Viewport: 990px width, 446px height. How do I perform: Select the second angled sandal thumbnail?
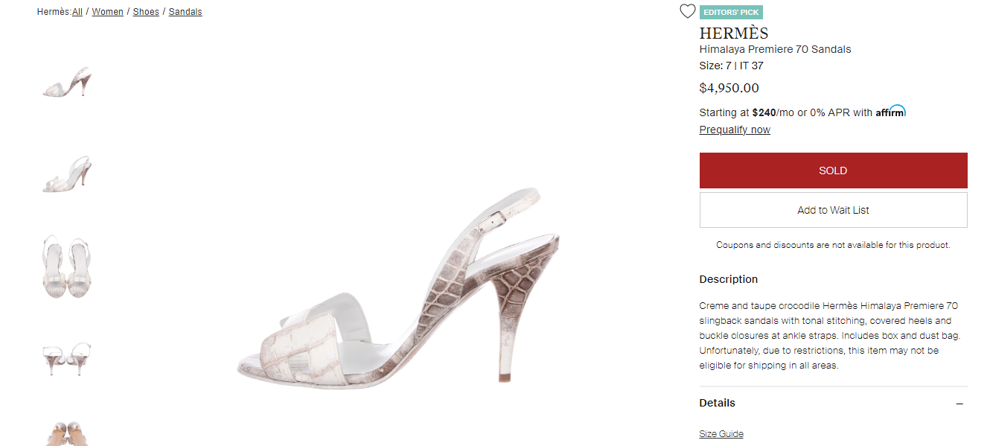point(66,175)
